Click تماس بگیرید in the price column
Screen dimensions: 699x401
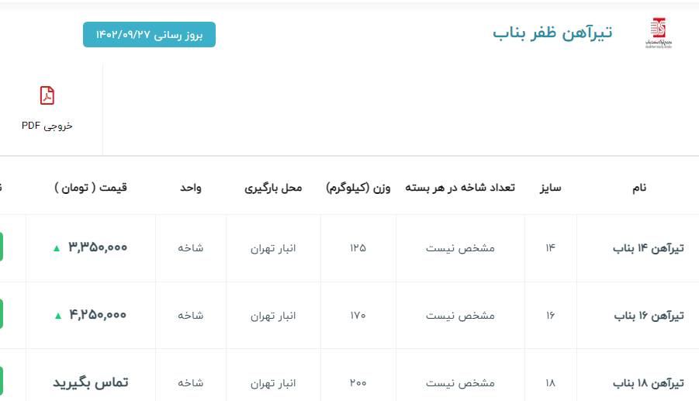(x=90, y=382)
